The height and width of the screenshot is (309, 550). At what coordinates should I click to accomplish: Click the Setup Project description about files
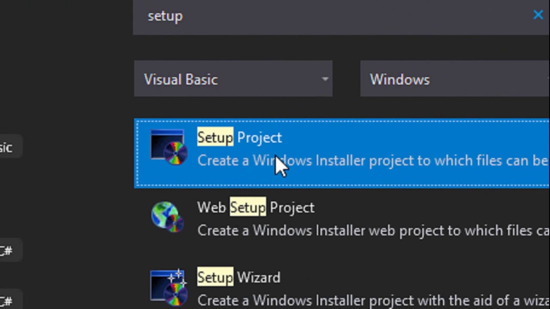[373, 161]
